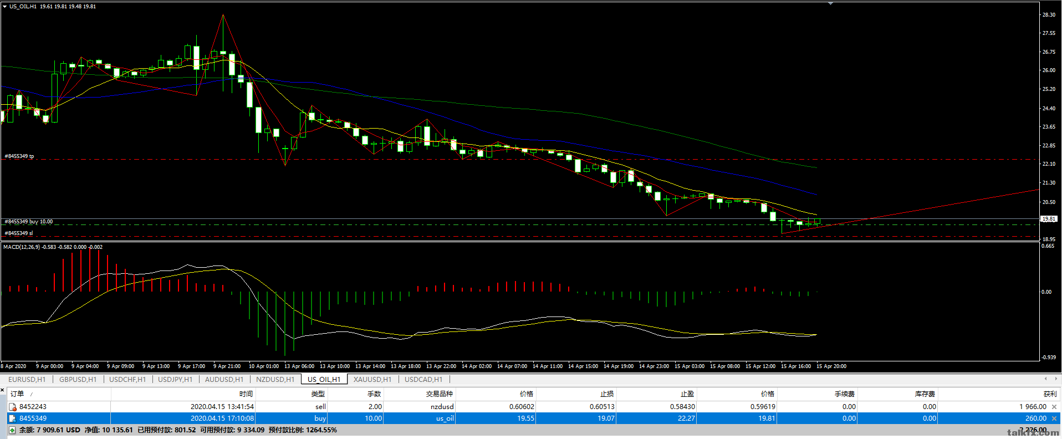Select order row 8452243
Screen dimensions: 1062x439
[x=533, y=407]
